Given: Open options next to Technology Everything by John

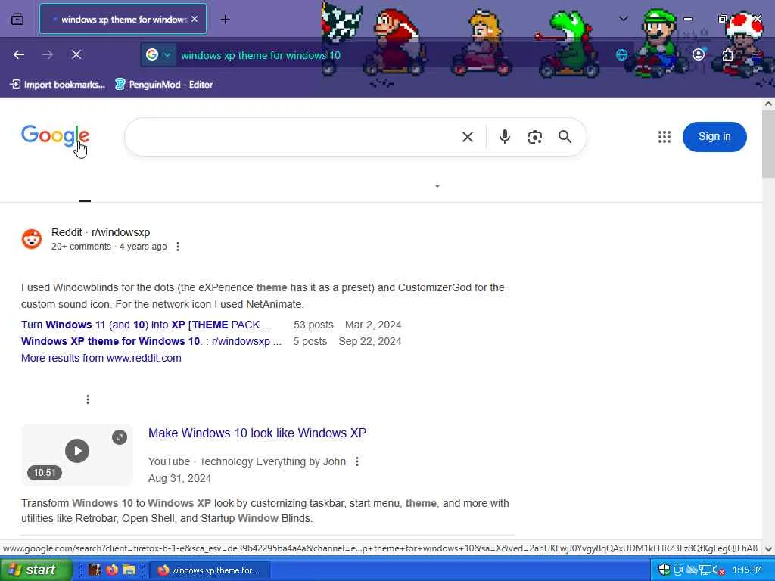Looking at the screenshot, I should (x=357, y=461).
